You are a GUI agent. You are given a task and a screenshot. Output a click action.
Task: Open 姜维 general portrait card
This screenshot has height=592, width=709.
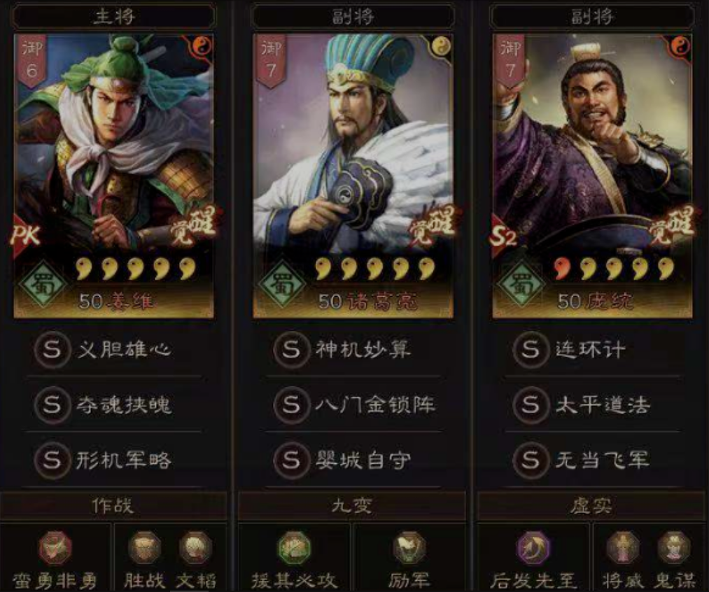[113, 176]
